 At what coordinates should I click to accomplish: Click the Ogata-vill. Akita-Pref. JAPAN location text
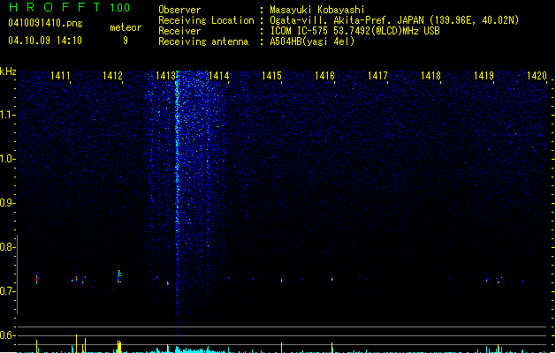[394, 20]
